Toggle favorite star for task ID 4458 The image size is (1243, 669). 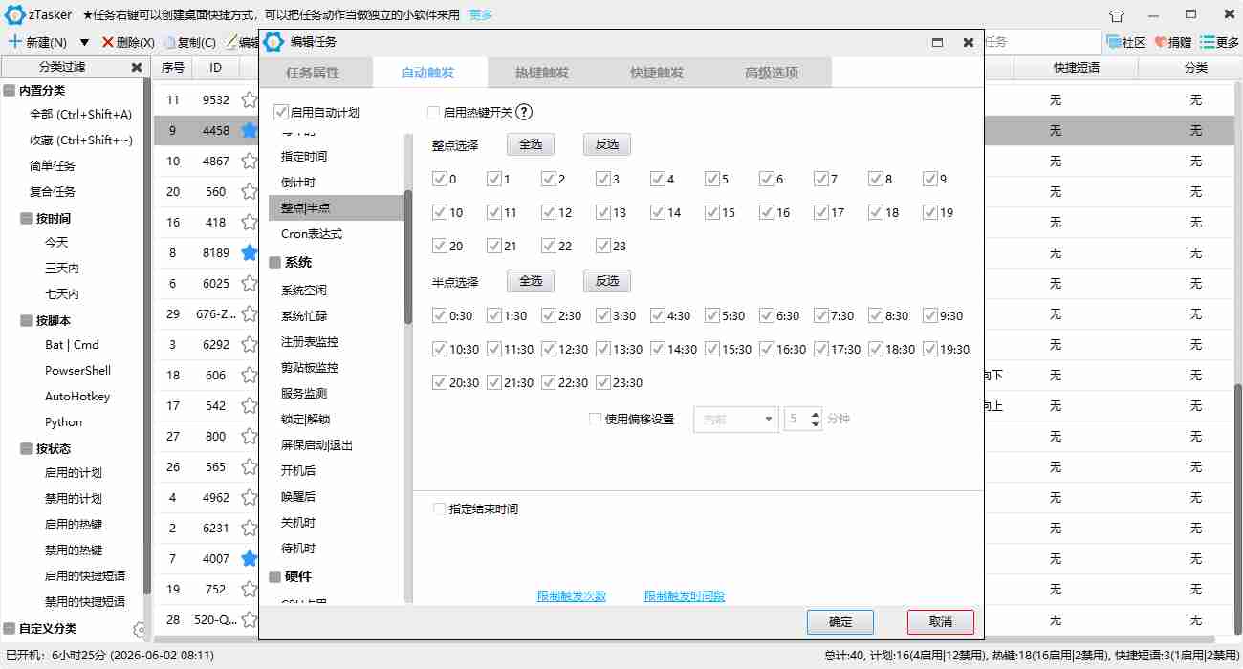[250, 130]
